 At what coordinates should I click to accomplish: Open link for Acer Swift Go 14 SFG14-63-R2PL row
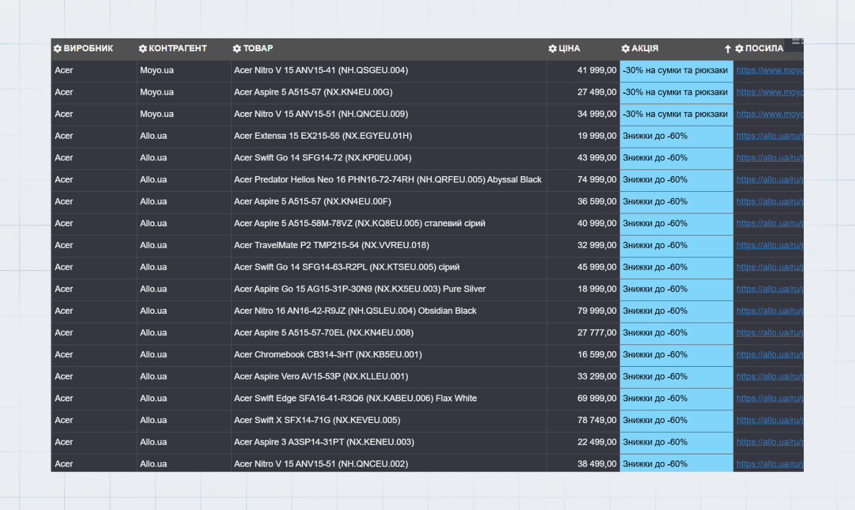pyautogui.click(x=770, y=267)
